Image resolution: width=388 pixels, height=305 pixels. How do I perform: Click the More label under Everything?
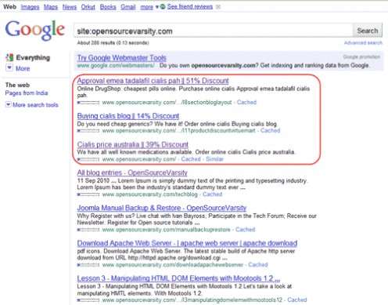[23, 68]
